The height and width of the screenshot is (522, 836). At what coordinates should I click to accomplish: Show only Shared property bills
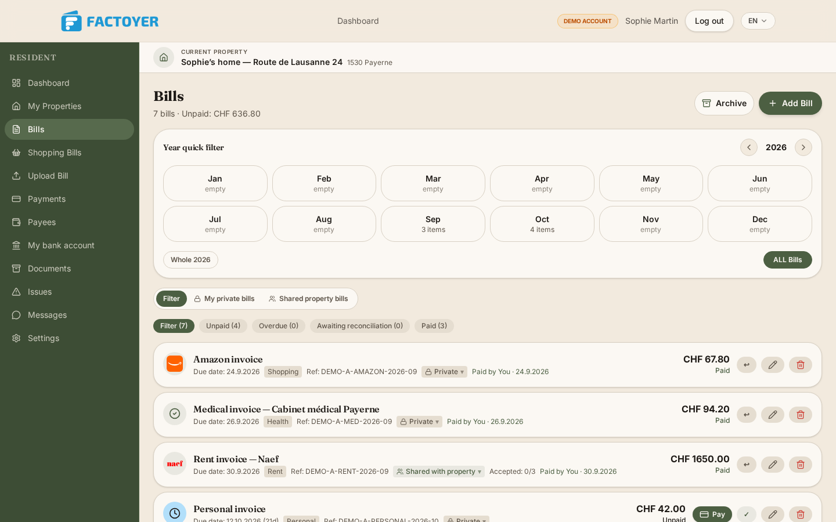click(308, 299)
